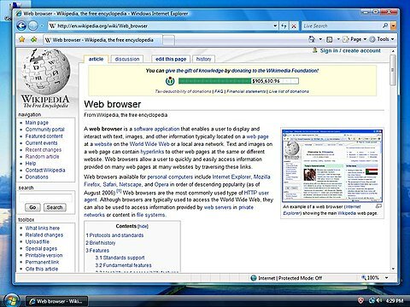Open the Featured content link
This screenshot has height=307, width=410.
[x=44, y=136]
